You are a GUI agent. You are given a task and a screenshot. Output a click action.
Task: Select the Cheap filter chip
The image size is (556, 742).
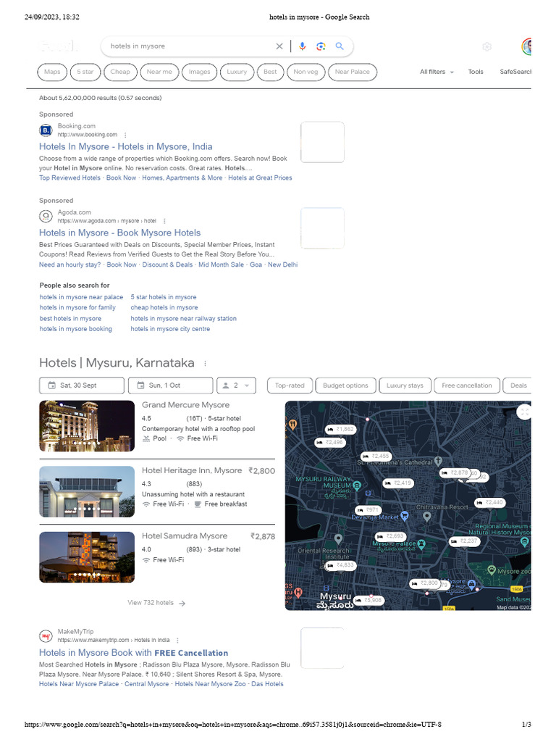coord(120,72)
